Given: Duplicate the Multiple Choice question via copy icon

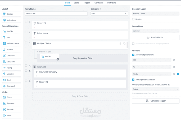Looking at the screenshot, I should 124,44.
